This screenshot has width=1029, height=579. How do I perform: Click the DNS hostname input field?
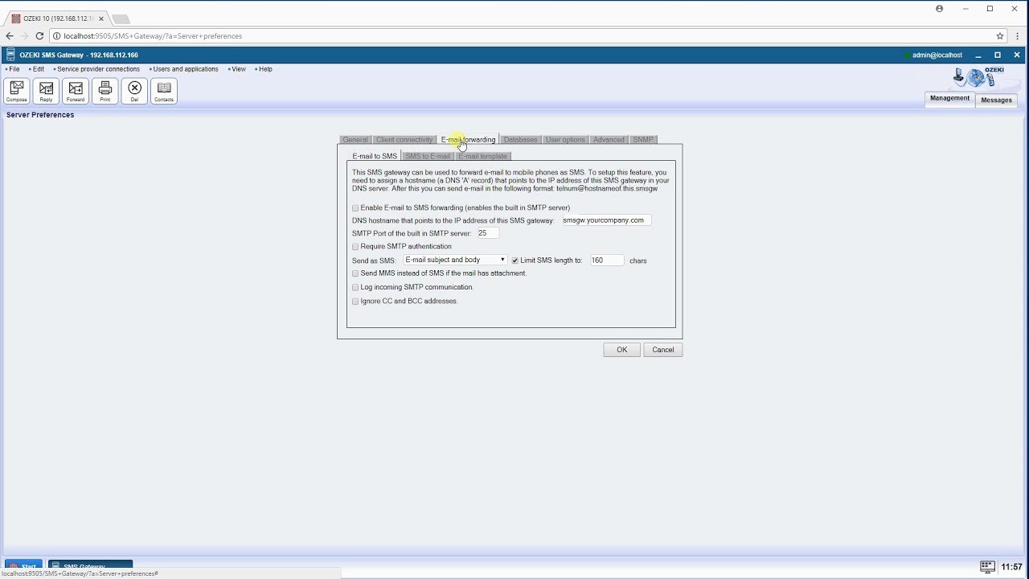point(606,220)
